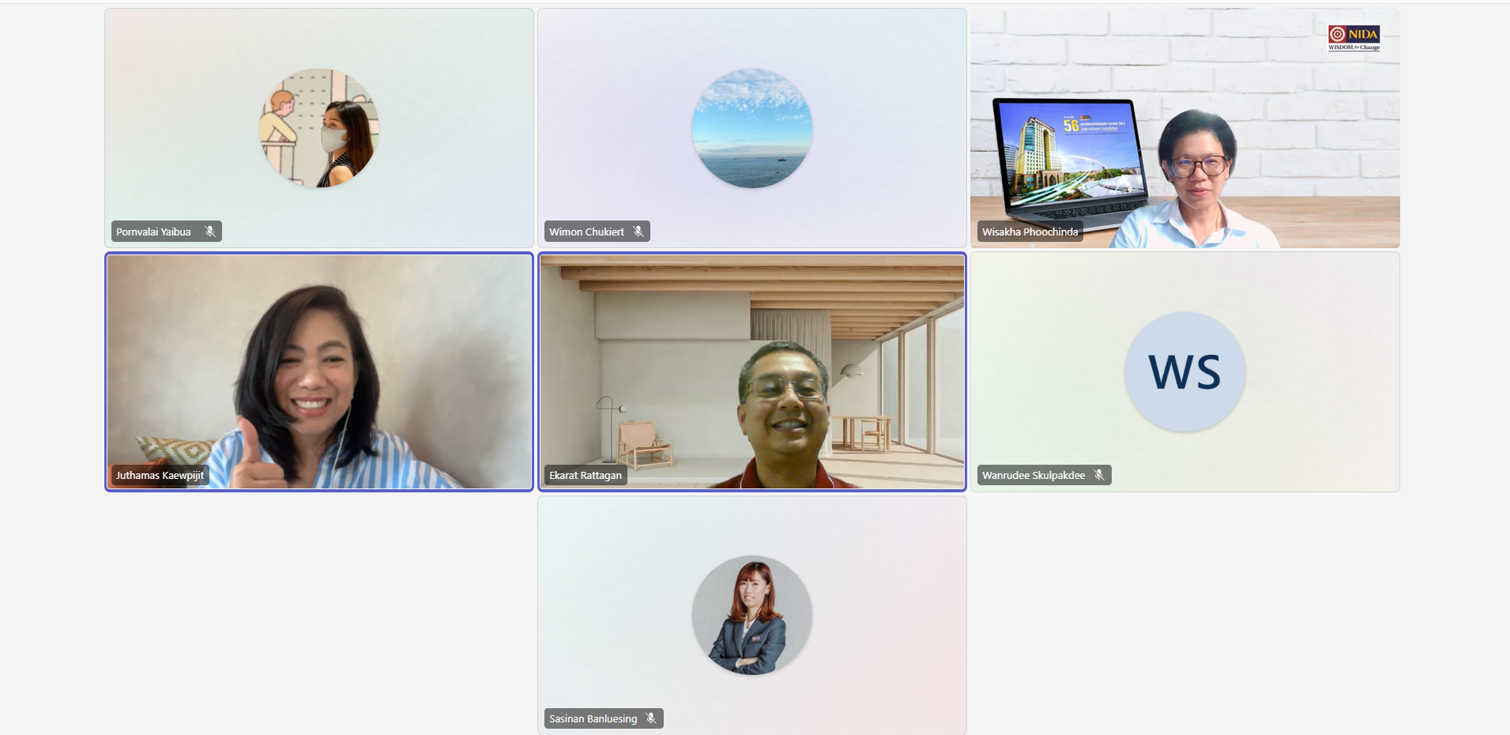Open Sasinan Banluesing's circular profile photo
Screen dimensions: 1510x735
pos(751,615)
